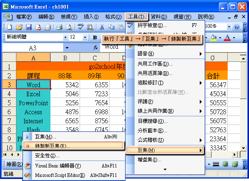Save the workbook with the floppy disk icon
This screenshot has height=181, width=249.
(x=29, y=27)
